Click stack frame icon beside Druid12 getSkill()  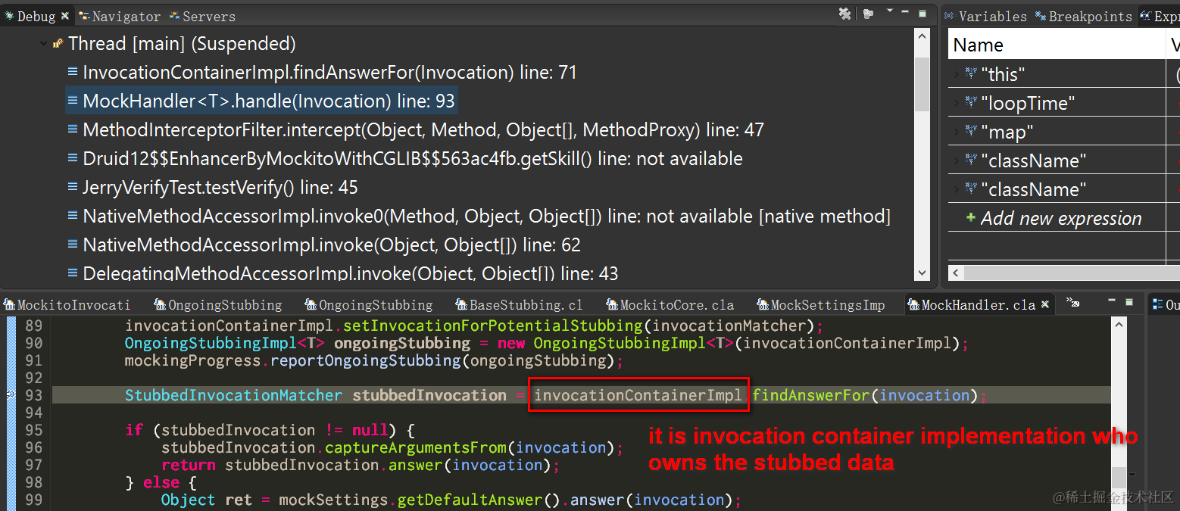click(73, 158)
